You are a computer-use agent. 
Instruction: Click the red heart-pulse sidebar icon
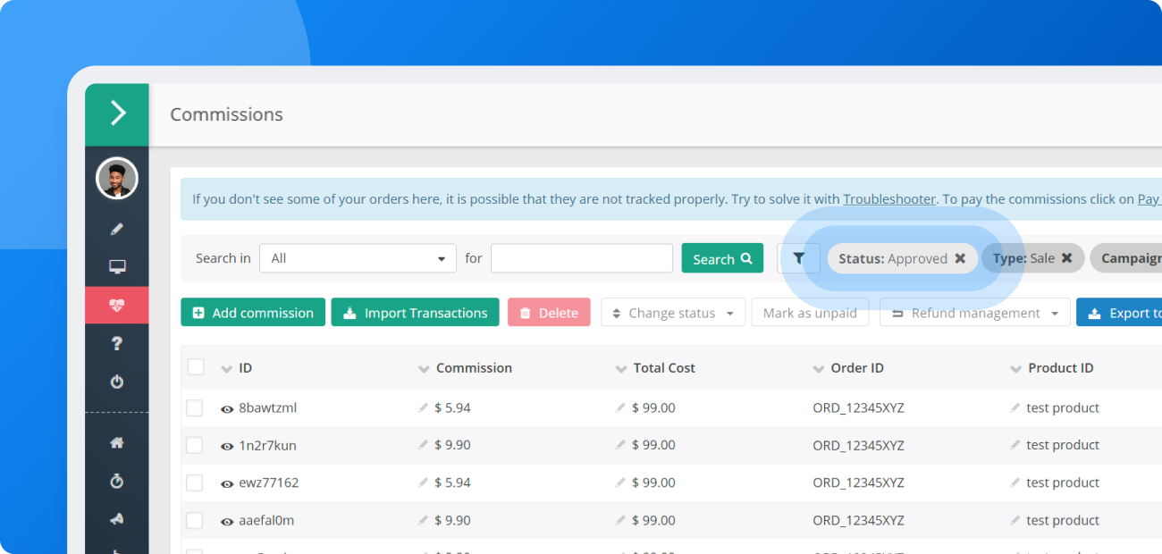(x=116, y=304)
